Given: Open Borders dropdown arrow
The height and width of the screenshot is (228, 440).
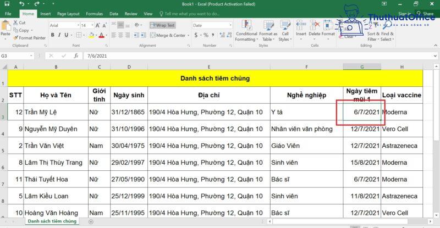Looking at the screenshot, I should click(84, 35).
